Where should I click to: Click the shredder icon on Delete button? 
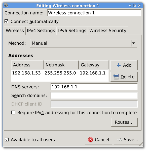tap(116, 77)
